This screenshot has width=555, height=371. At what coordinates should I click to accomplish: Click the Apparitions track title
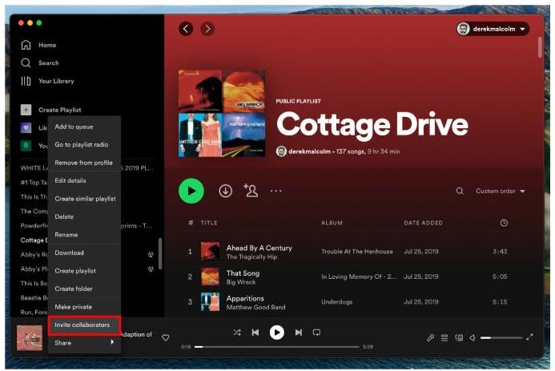coord(245,298)
